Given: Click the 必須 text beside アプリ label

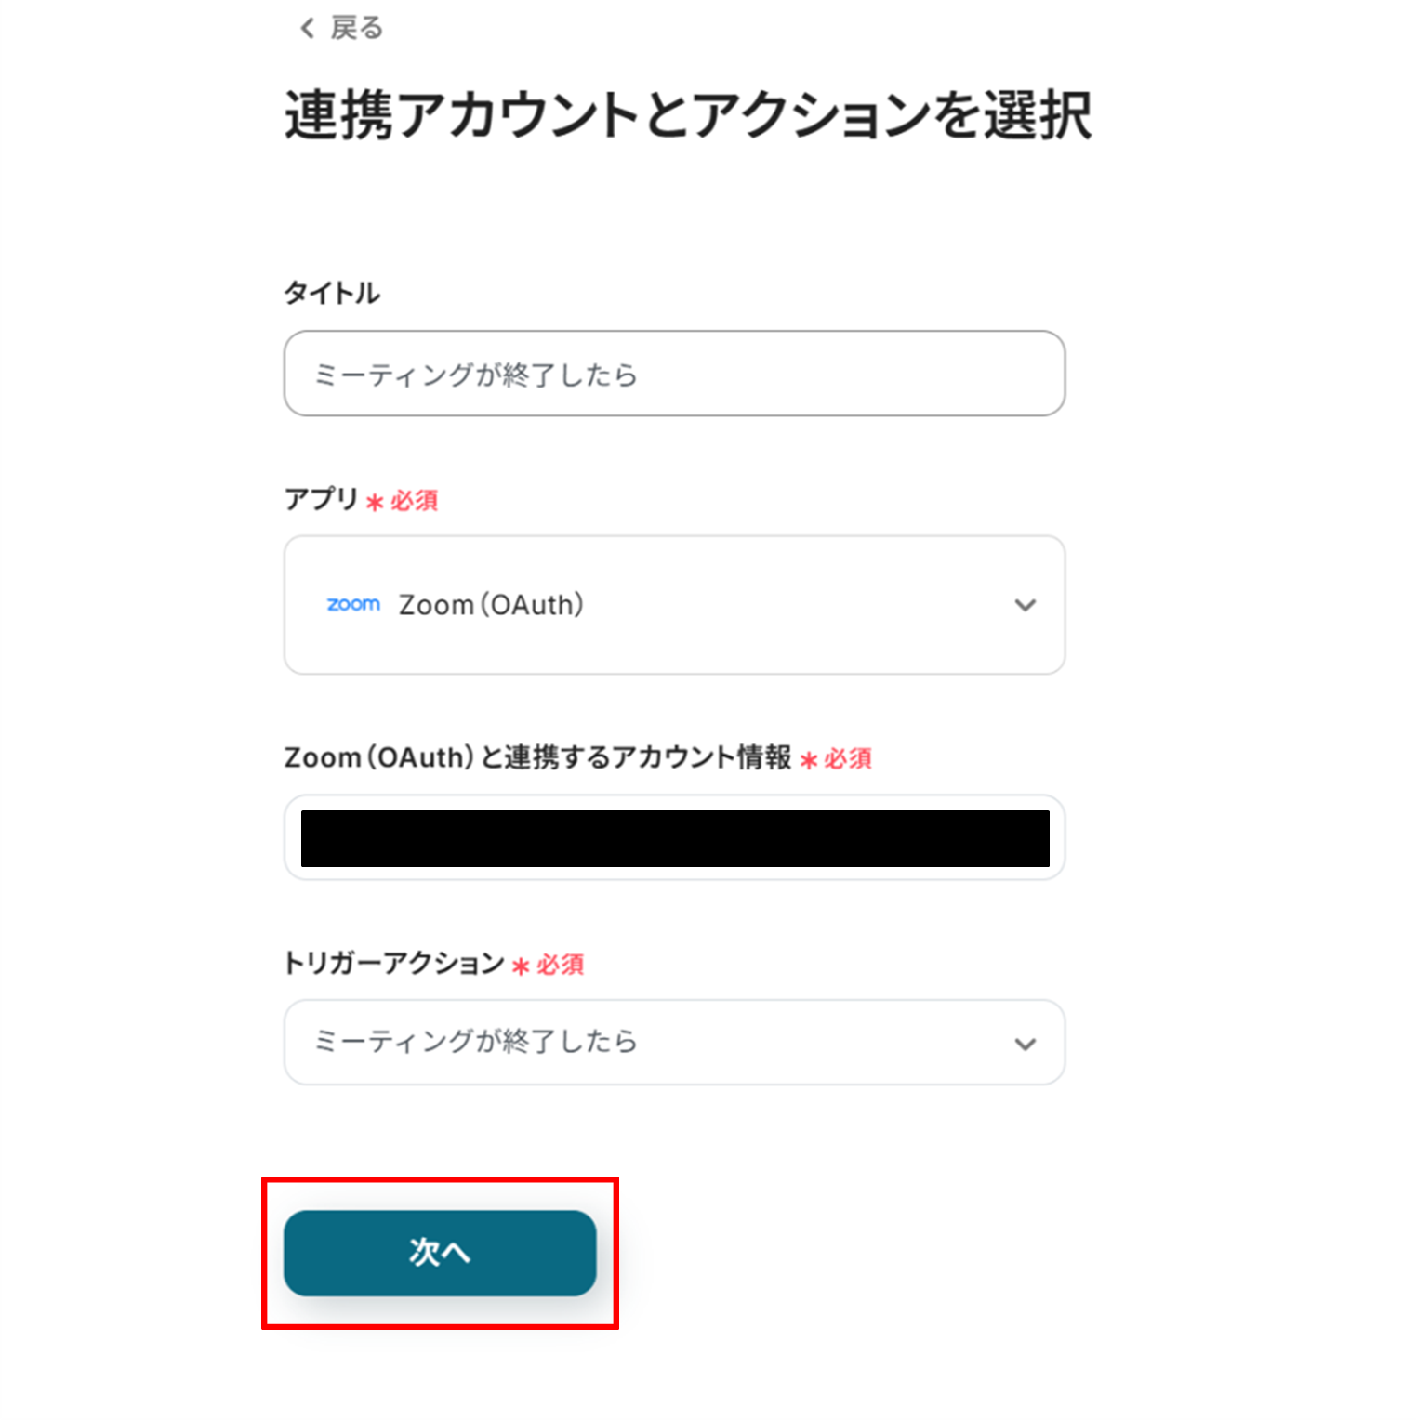Looking at the screenshot, I should [x=414, y=502].
